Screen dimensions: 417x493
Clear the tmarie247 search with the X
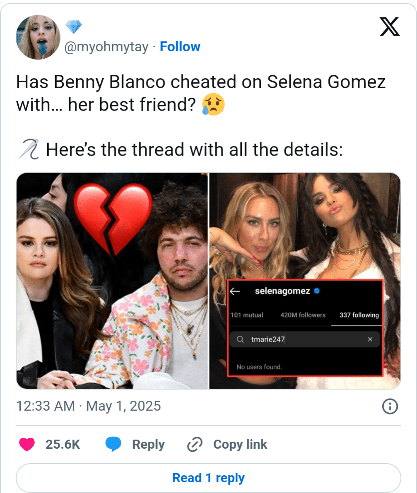(370, 340)
